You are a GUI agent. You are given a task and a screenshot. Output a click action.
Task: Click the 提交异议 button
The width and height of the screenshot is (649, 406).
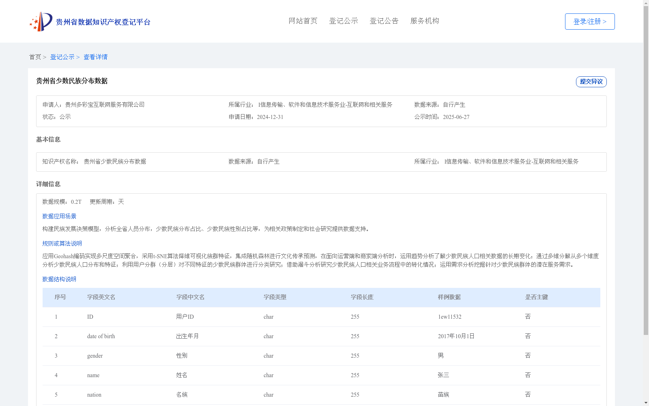pos(591,82)
